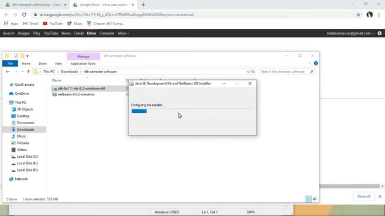385x216 pixels.
Task: Close the Java installer dialog
Action: click(250, 83)
